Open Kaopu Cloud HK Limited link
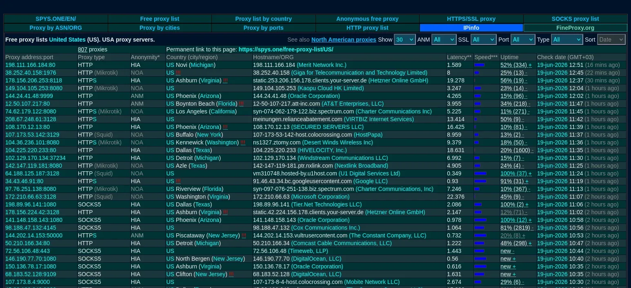 pos(331,88)
